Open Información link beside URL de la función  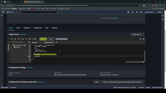[115, 18]
